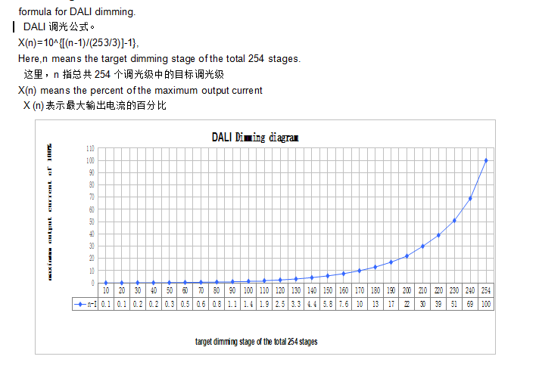Screen dimensions: 539x375
Task: Click the value cell 0.8
Action: [217, 304]
